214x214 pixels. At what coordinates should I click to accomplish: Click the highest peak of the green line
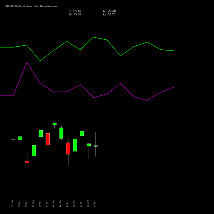(x=94, y=37)
